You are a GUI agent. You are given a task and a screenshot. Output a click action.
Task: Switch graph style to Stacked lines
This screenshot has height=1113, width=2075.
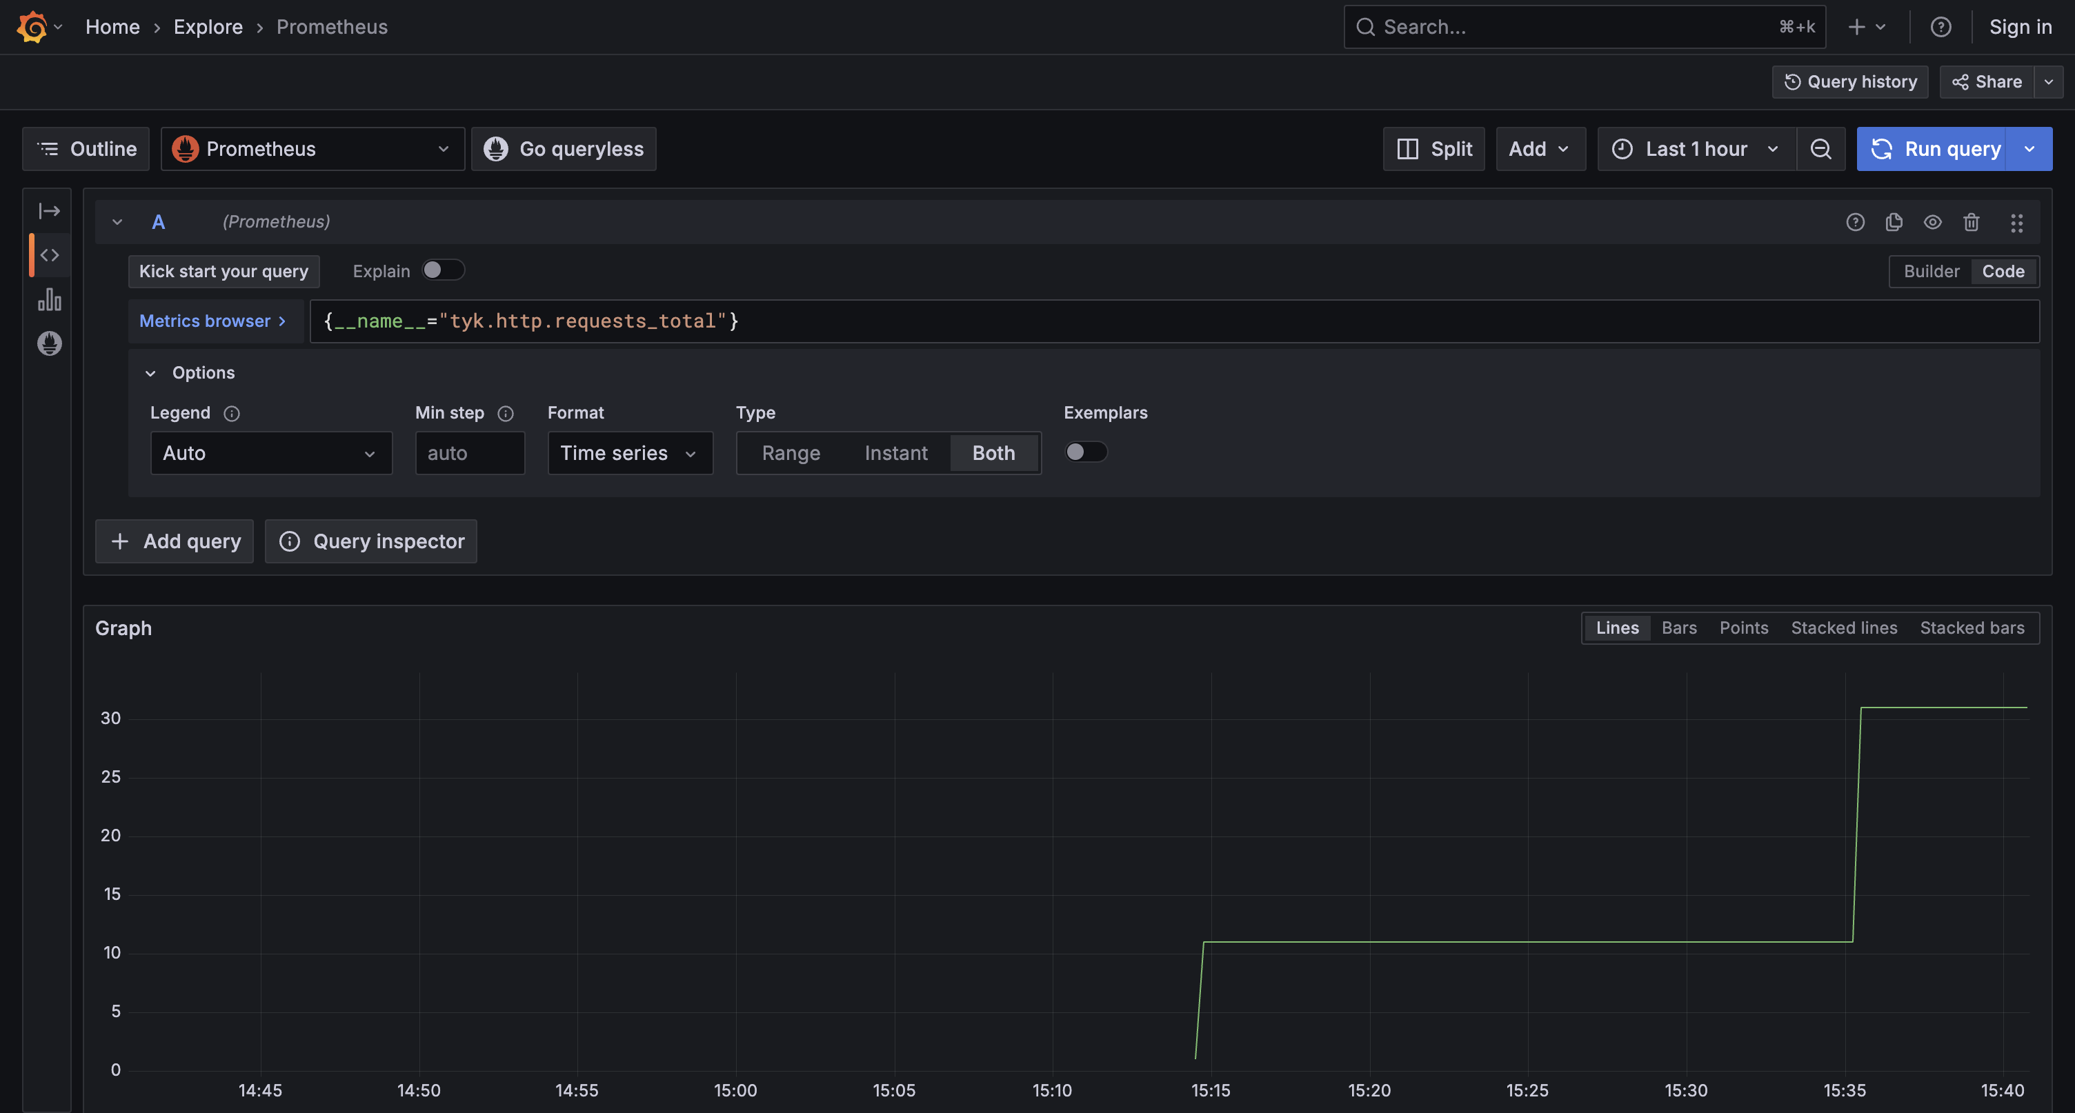click(1844, 628)
